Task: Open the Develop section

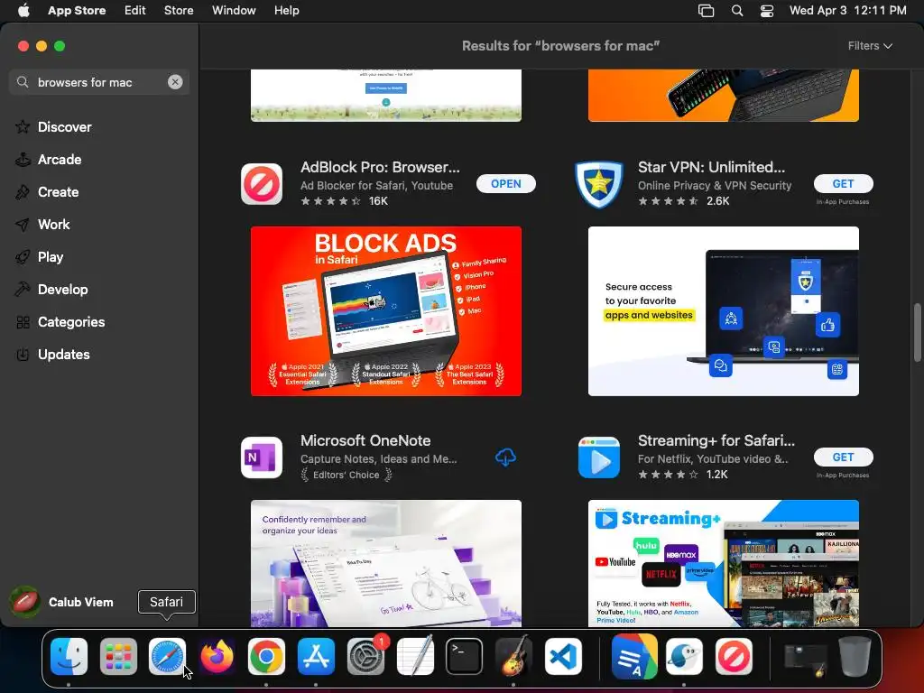Action: (x=62, y=290)
